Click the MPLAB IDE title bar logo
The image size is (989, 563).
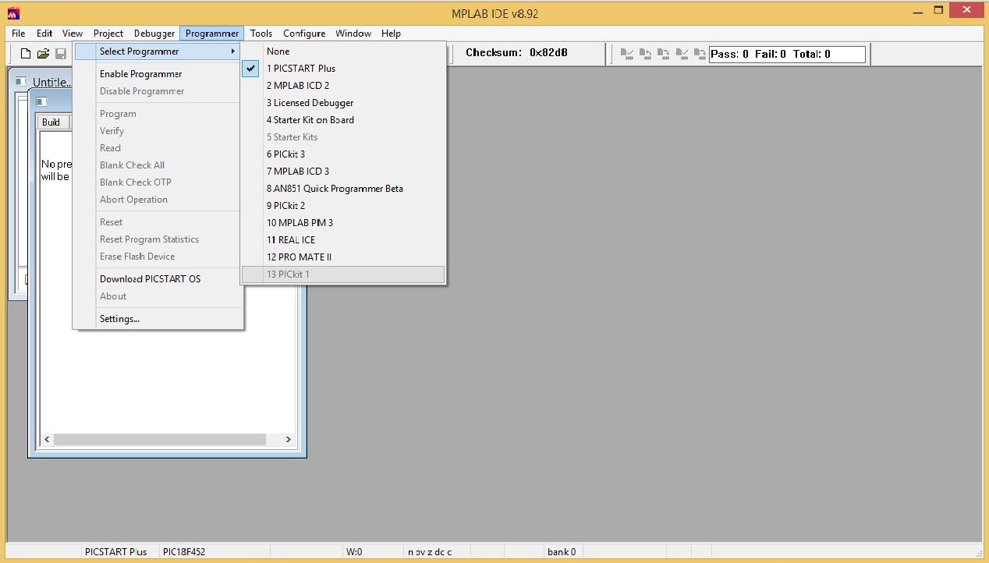tap(13, 13)
